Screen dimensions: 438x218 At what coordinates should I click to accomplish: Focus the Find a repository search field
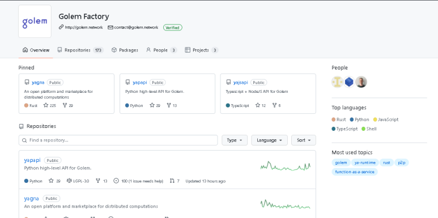click(118, 140)
